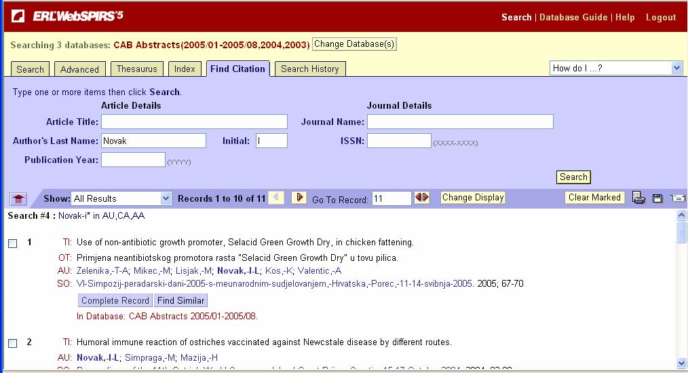Image resolution: width=688 pixels, height=373 pixels.
Task: Click the results scrollbar thumb
Action: 681,232
